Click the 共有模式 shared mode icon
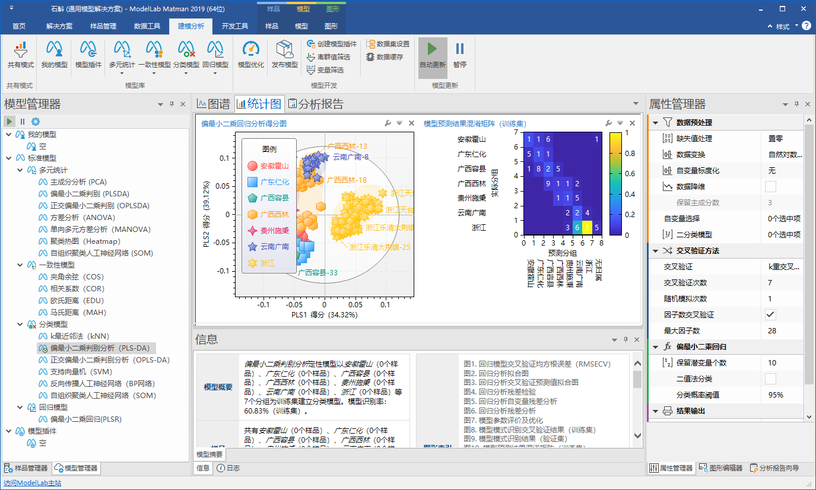 click(x=21, y=55)
